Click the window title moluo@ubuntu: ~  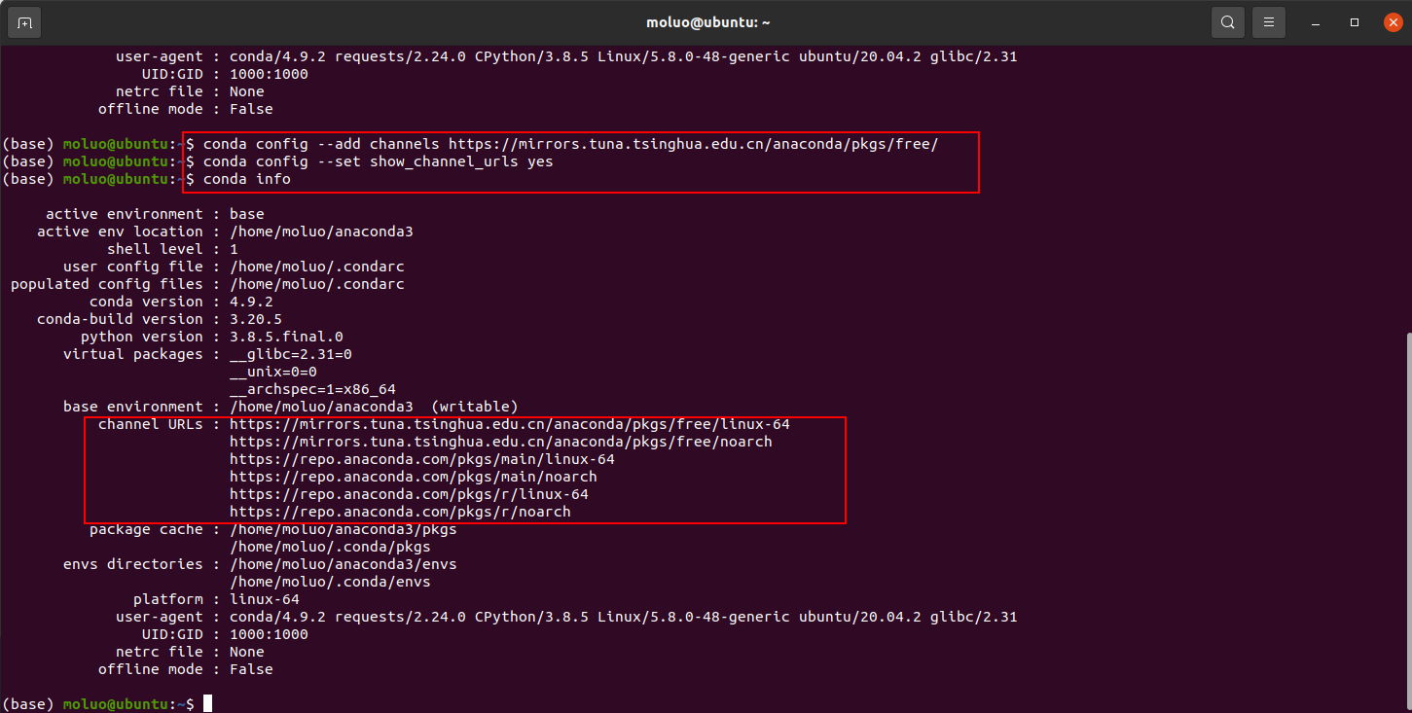click(708, 22)
